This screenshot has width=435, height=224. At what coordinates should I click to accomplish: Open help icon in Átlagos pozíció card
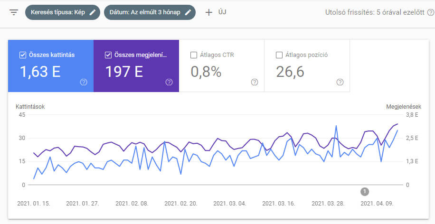340,82
